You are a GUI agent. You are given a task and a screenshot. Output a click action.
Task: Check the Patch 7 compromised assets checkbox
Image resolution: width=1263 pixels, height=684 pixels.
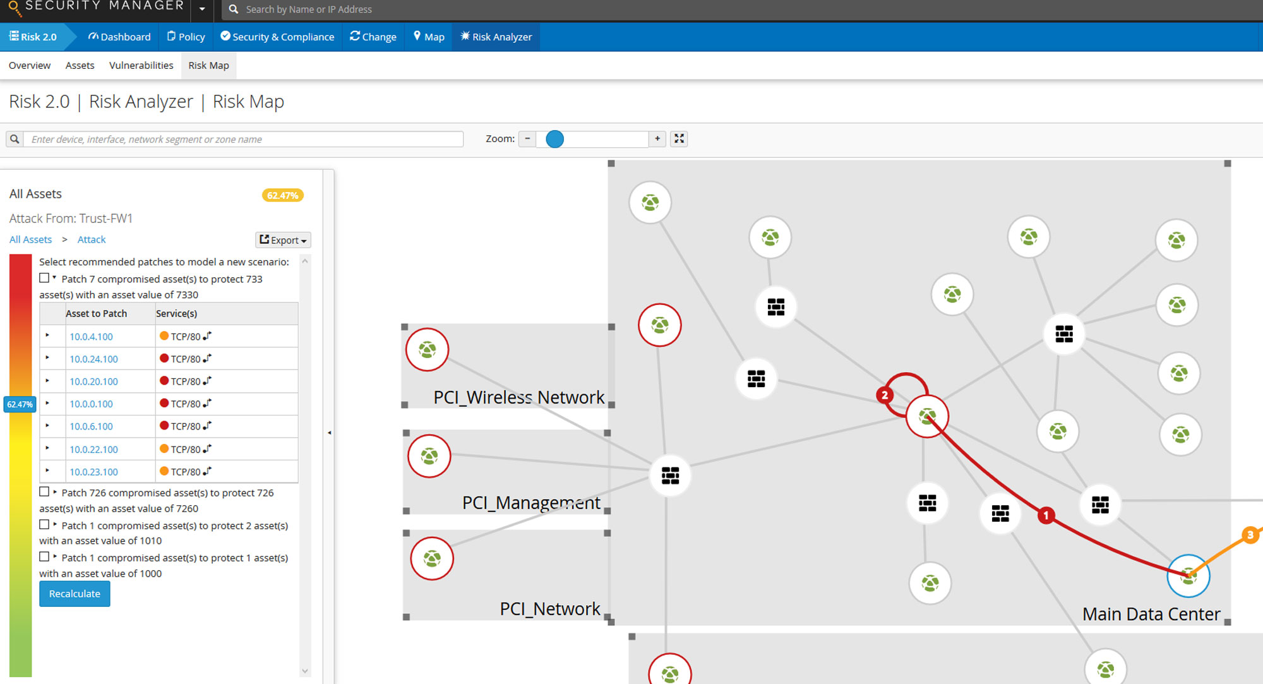(x=44, y=277)
